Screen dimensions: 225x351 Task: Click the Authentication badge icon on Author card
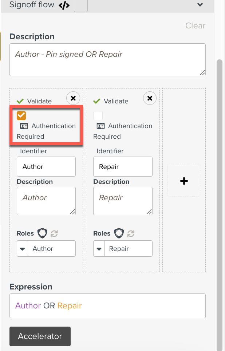[24, 126]
